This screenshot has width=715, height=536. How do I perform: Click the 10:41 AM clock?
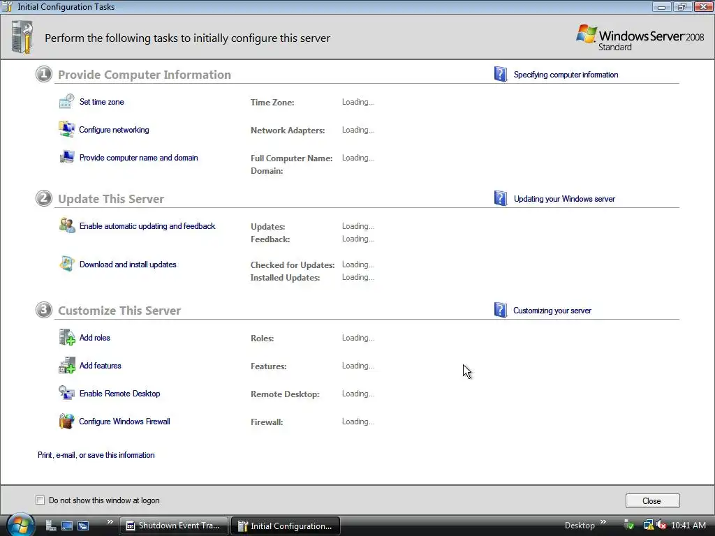(688, 525)
